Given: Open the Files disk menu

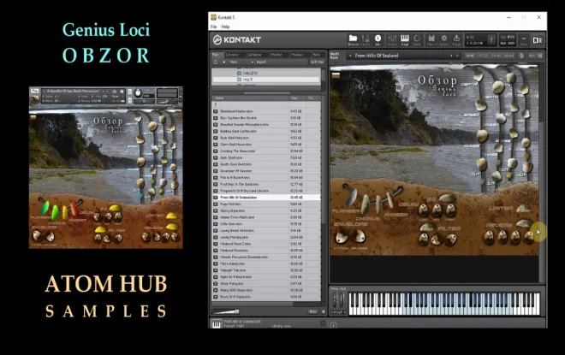Looking at the screenshot, I should (431, 40).
